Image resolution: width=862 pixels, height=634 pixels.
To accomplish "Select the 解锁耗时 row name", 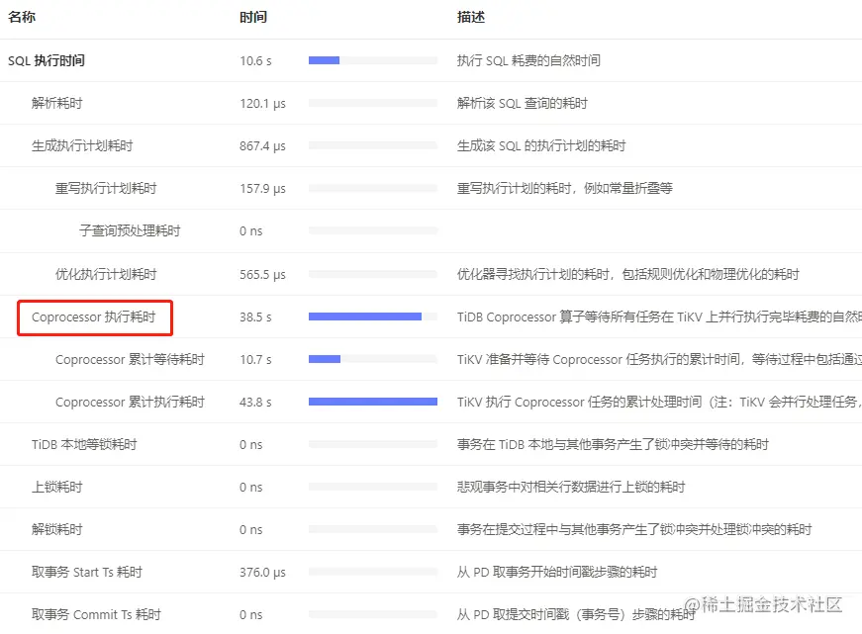I will [57, 529].
